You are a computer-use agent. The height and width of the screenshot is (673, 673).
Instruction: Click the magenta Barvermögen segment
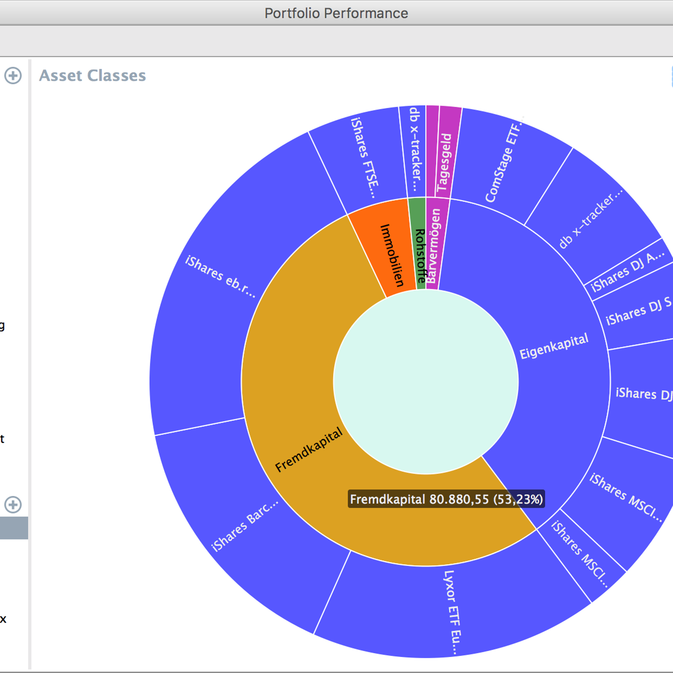point(435,244)
